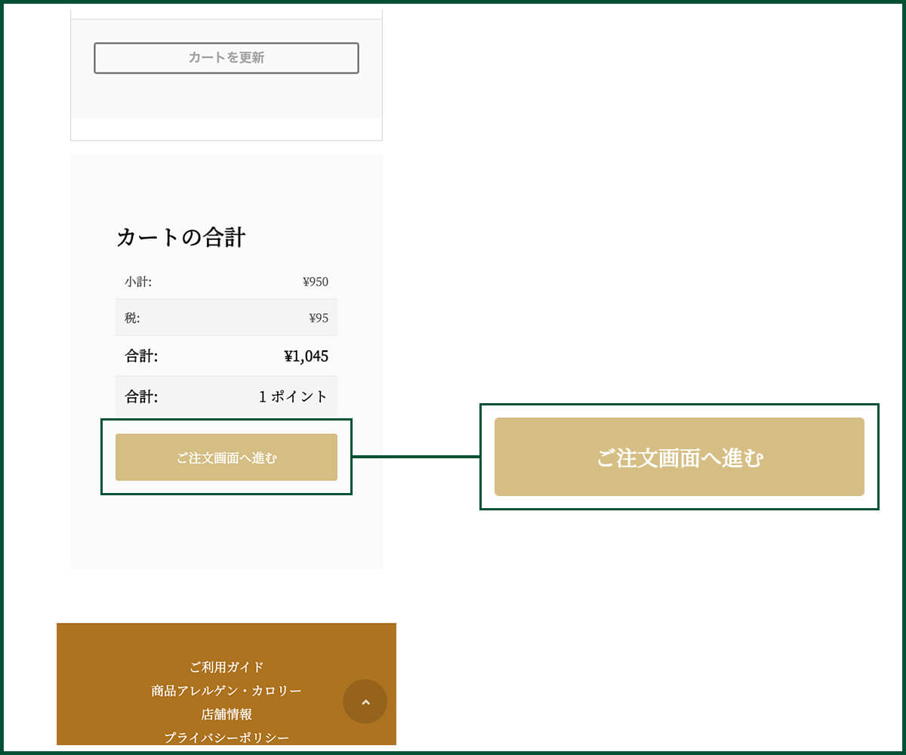Click the green line connecting both order buttons
906x755 pixels.
point(415,456)
